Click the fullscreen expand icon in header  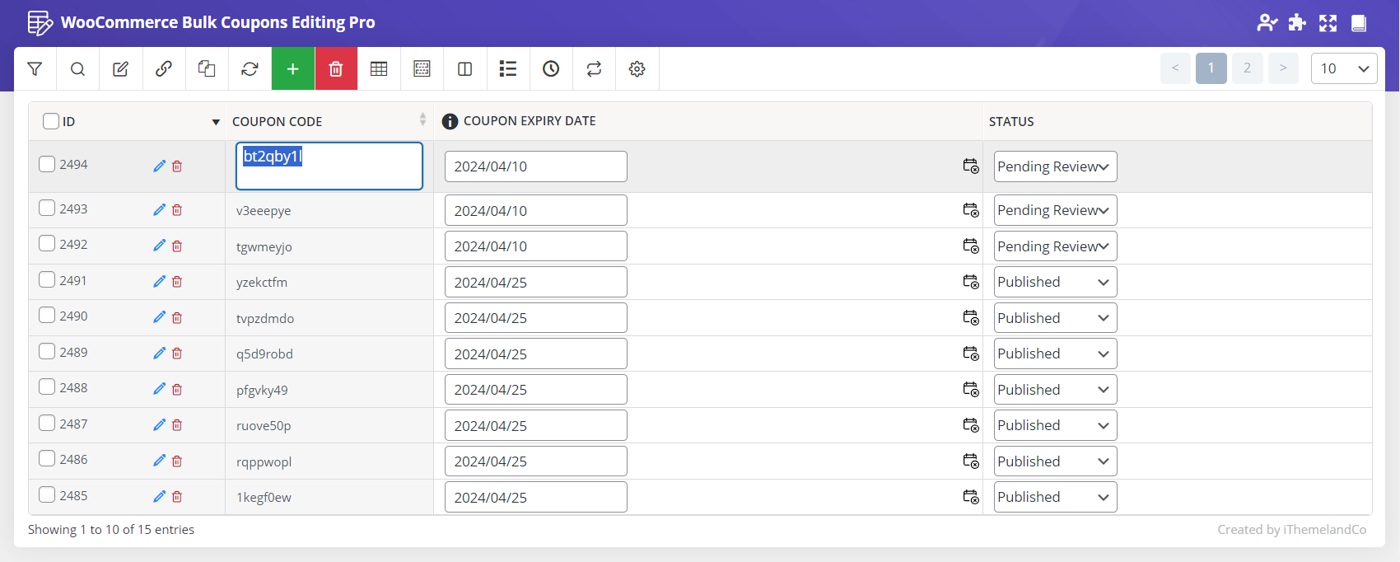pyautogui.click(x=1328, y=23)
